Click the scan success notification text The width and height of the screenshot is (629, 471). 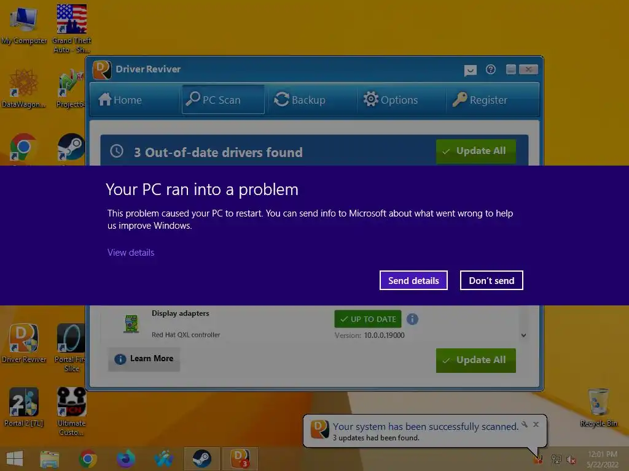425,427
